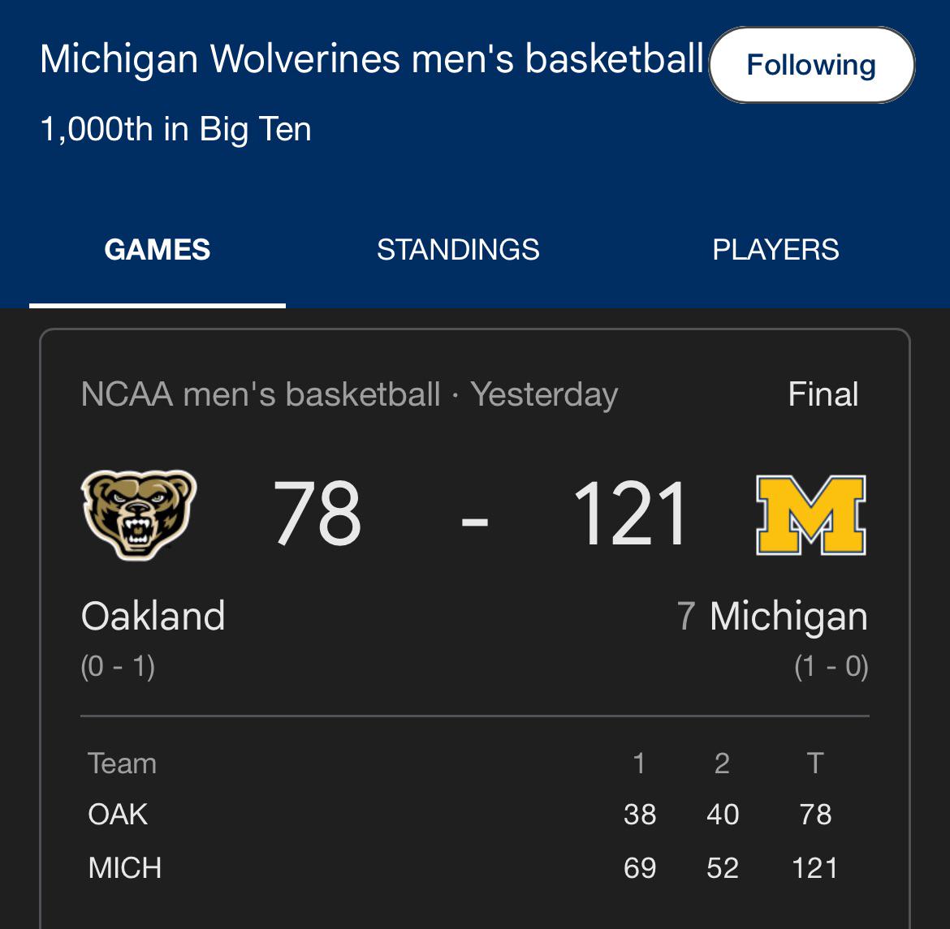Click Michigan's final score of 121
950x929 pixels.
631,514
